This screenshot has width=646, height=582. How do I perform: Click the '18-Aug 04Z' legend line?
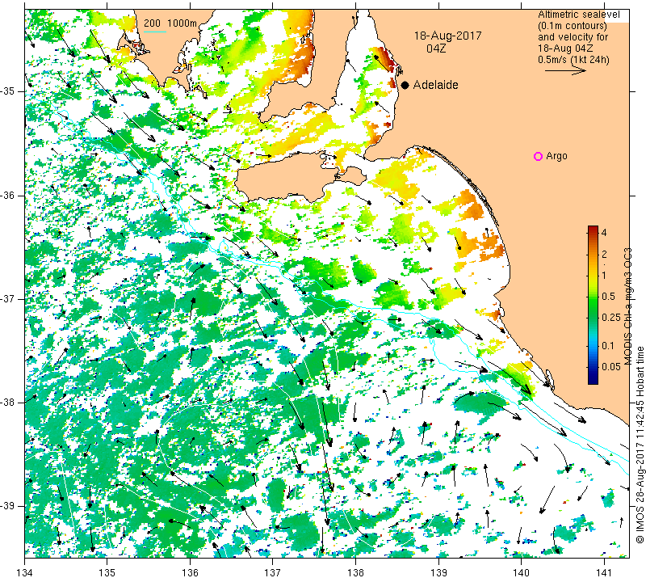(x=565, y=48)
